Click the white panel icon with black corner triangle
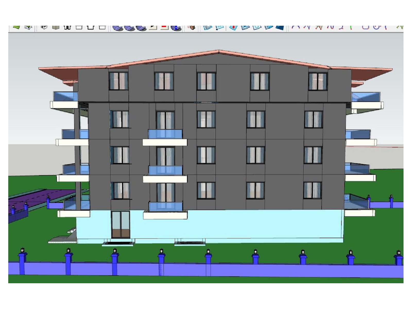Image resolution: width=412 pixels, height=309 pixels. (153, 28)
